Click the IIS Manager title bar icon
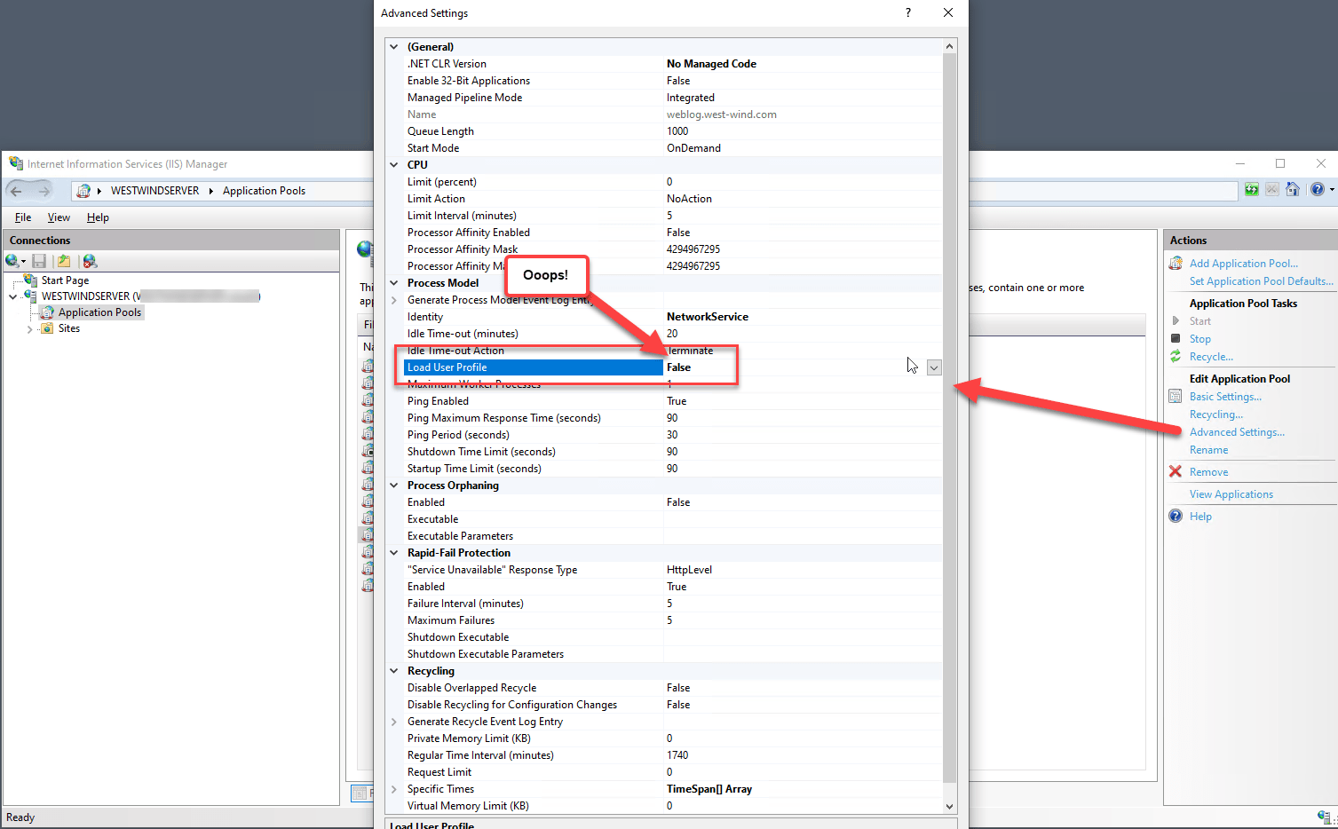This screenshot has width=1338, height=829. click(x=16, y=163)
